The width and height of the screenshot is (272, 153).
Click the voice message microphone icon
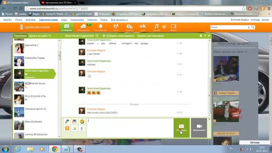pos(82,128)
